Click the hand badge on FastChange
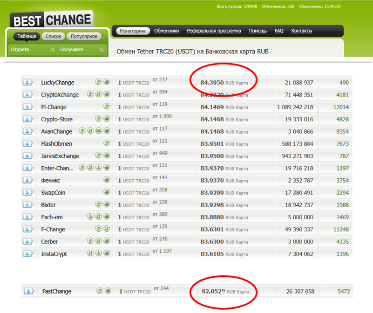The width and height of the screenshot is (373, 313). [108, 290]
